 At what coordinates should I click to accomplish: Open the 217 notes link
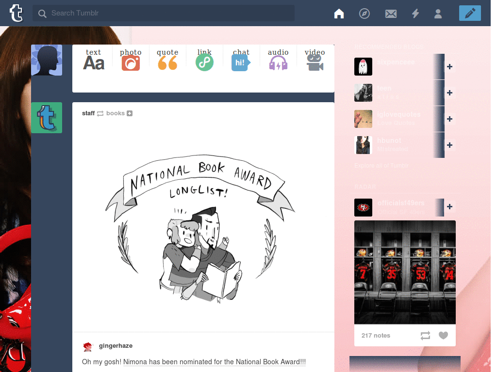(x=376, y=336)
